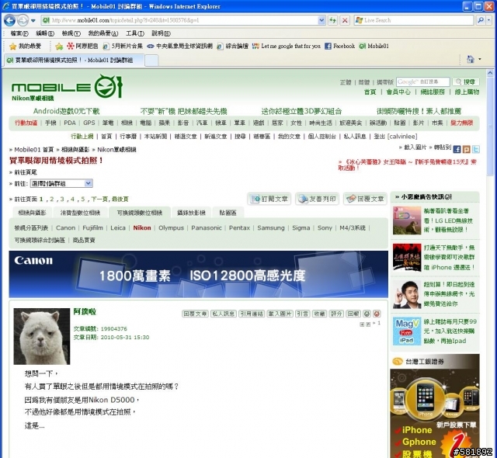
Task: Switch to the 攝錄放影機 tab
Action: (191, 213)
